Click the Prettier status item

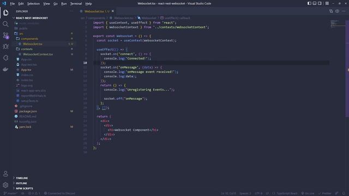coord(325,193)
